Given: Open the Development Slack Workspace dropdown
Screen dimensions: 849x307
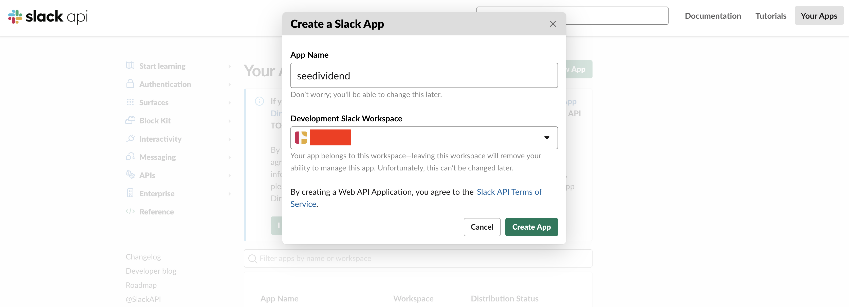Looking at the screenshot, I should (424, 138).
